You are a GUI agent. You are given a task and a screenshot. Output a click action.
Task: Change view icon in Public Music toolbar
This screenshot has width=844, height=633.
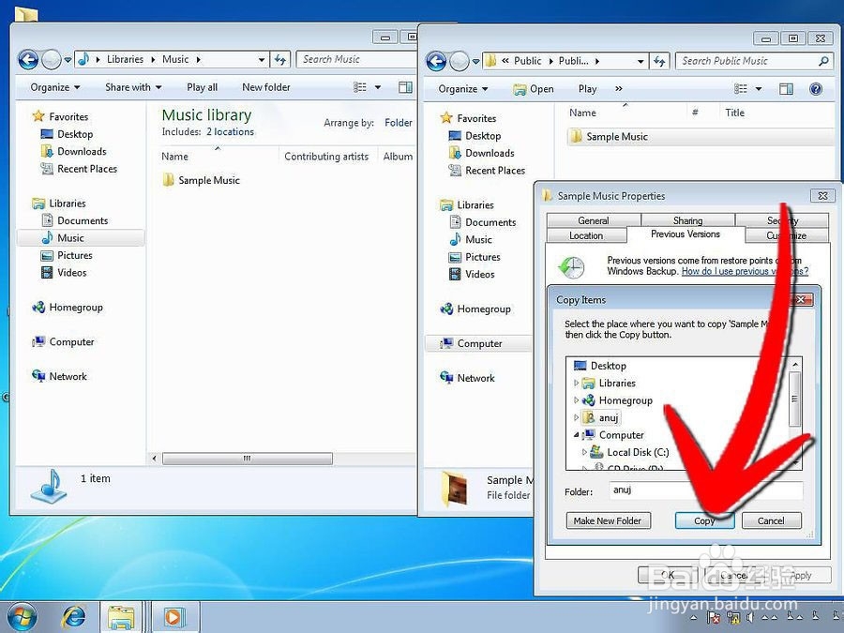click(x=741, y=89)
